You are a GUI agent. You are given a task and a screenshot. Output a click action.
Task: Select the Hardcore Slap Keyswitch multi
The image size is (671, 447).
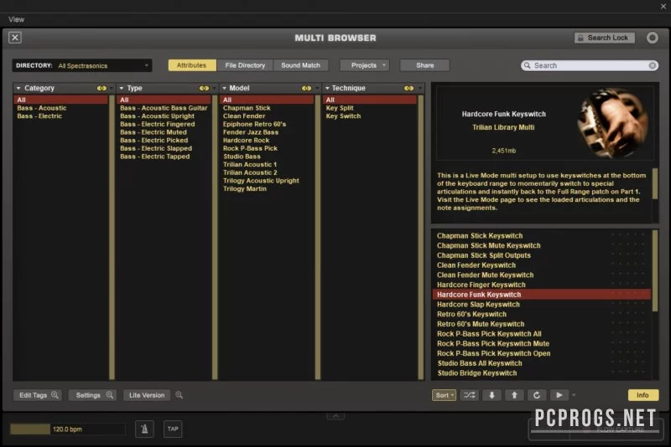click(541, 305)
